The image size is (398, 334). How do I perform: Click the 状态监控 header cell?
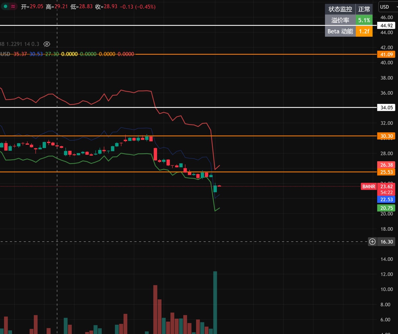pos(340,9)
